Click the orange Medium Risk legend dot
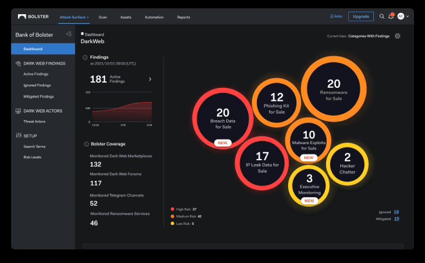Image resolution: width=425 pixels, height=263 pixels. point(172,216)
